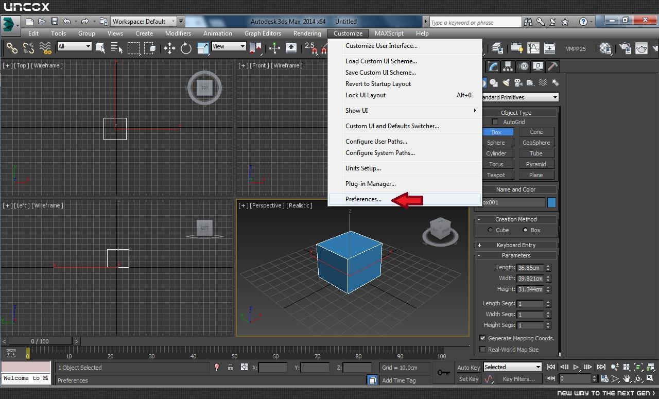Open the MAXScript menu

coord(389,33)
